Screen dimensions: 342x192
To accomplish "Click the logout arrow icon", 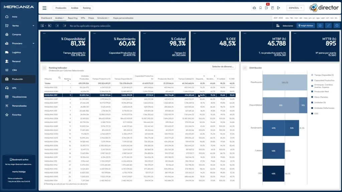I will 279,8.
